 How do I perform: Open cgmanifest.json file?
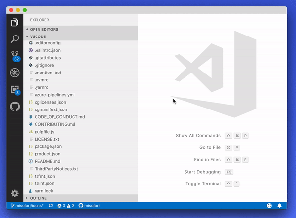(x=80, y=109)
